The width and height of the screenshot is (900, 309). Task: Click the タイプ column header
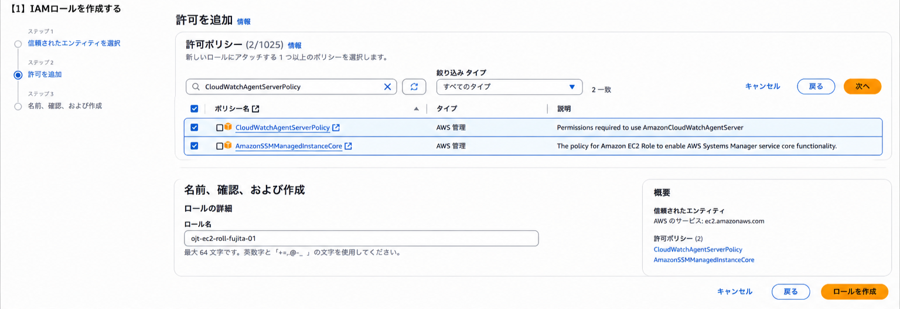446,109
